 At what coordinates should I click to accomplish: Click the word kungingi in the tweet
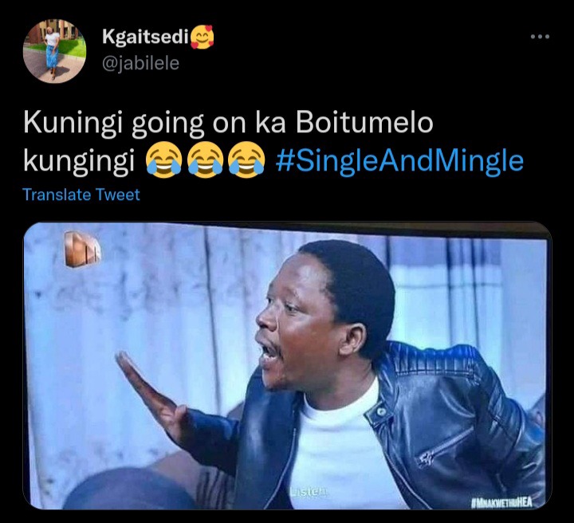(79, 161)
